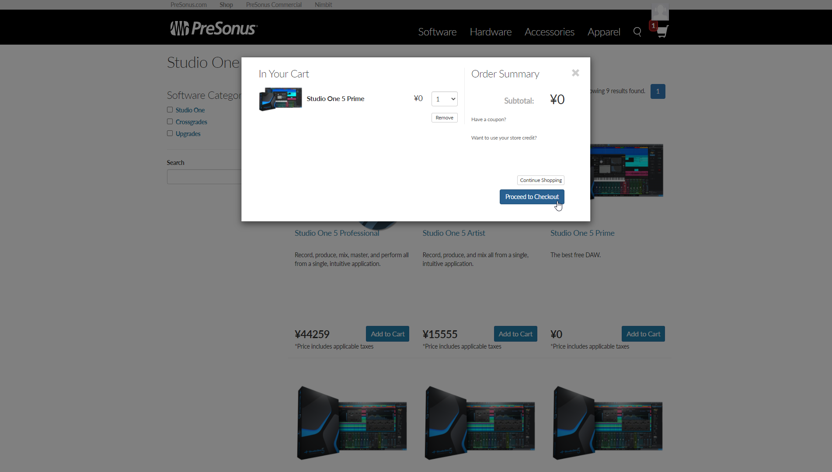Click 'Want to use your store credit?'
The height and width of the screenshot is (472, 832).
coord(504,138)
